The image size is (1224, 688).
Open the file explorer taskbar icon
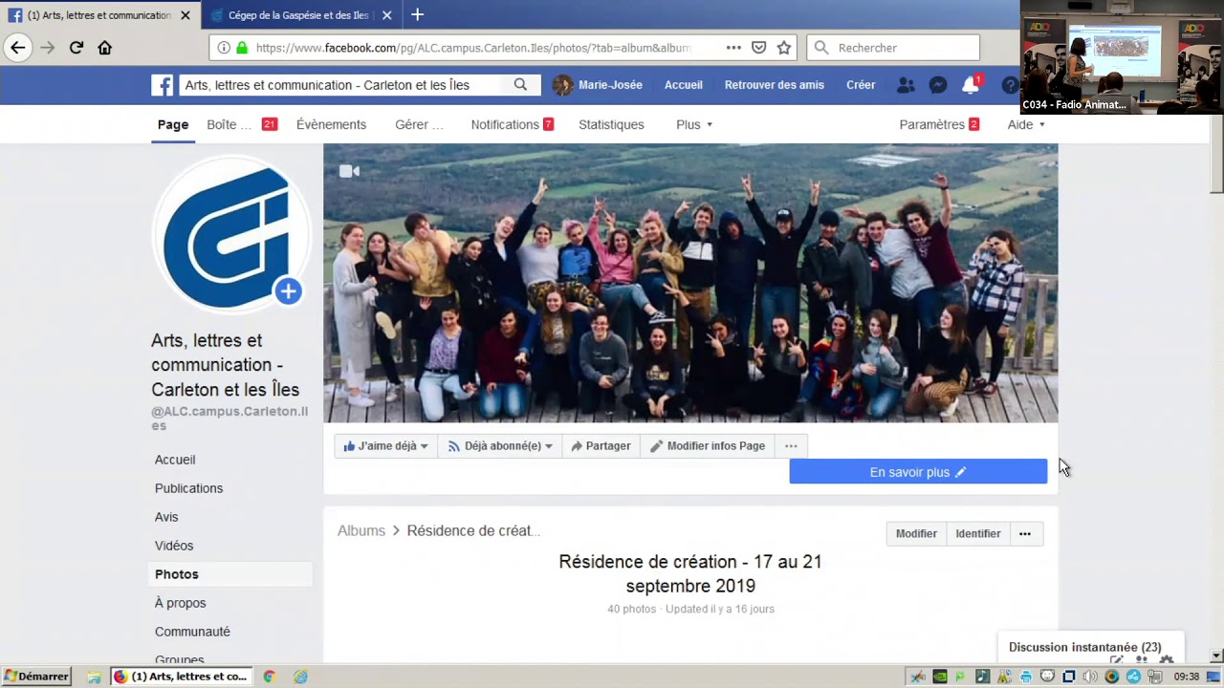(x=94, y=677)
